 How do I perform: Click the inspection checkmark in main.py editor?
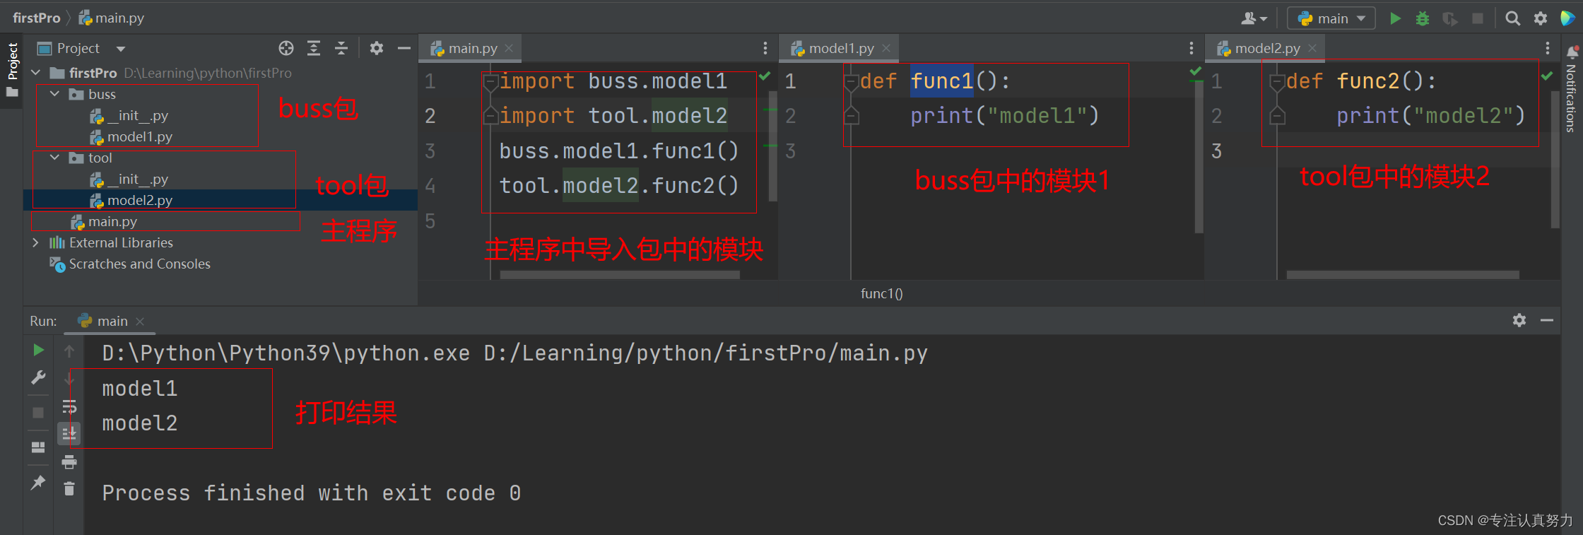pyautogui.click(x=765, y=76)
